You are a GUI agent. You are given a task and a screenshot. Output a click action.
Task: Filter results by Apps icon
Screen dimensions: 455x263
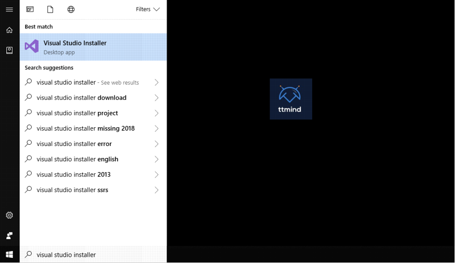pos(30,9)
